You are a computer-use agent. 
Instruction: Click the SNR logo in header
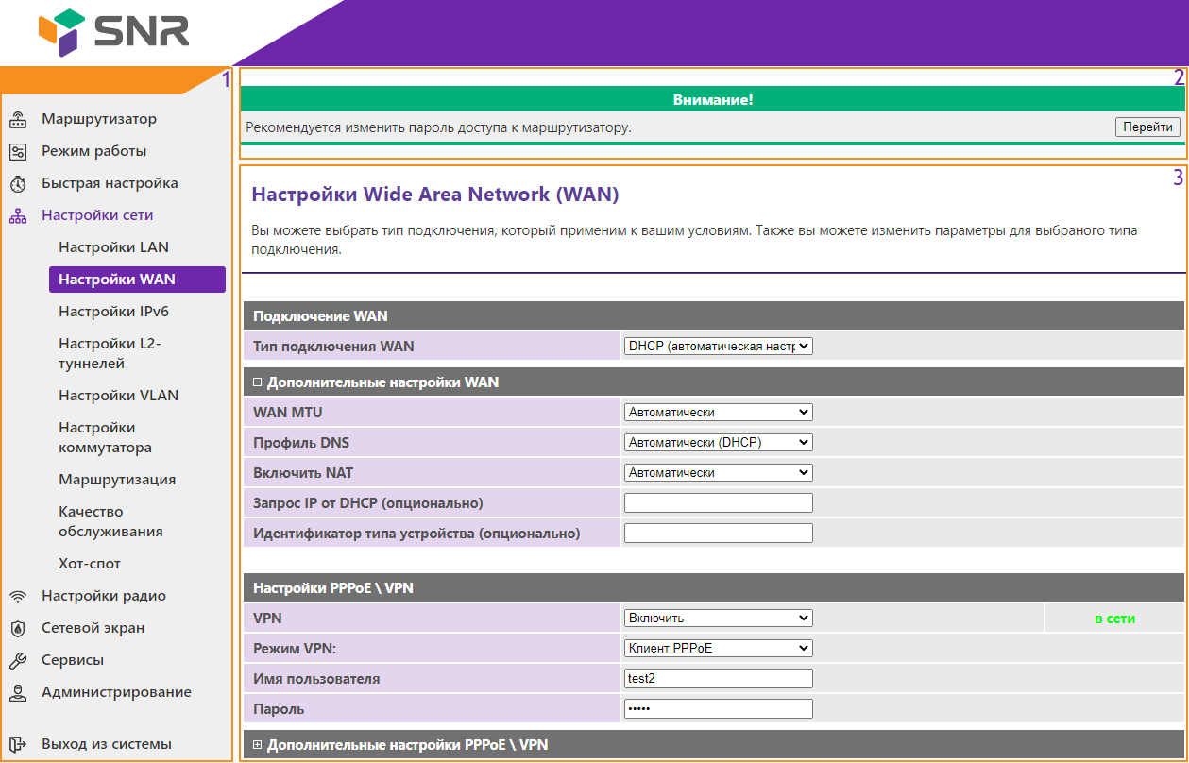pos(114,32)
